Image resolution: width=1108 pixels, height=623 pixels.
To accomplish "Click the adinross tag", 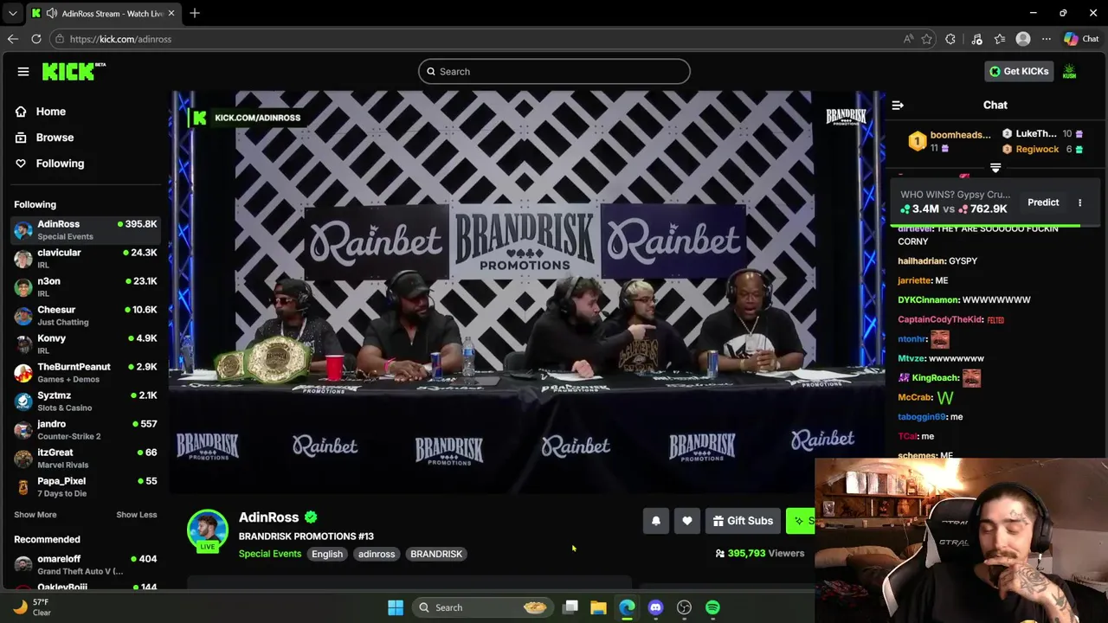I will pos(377,554).
